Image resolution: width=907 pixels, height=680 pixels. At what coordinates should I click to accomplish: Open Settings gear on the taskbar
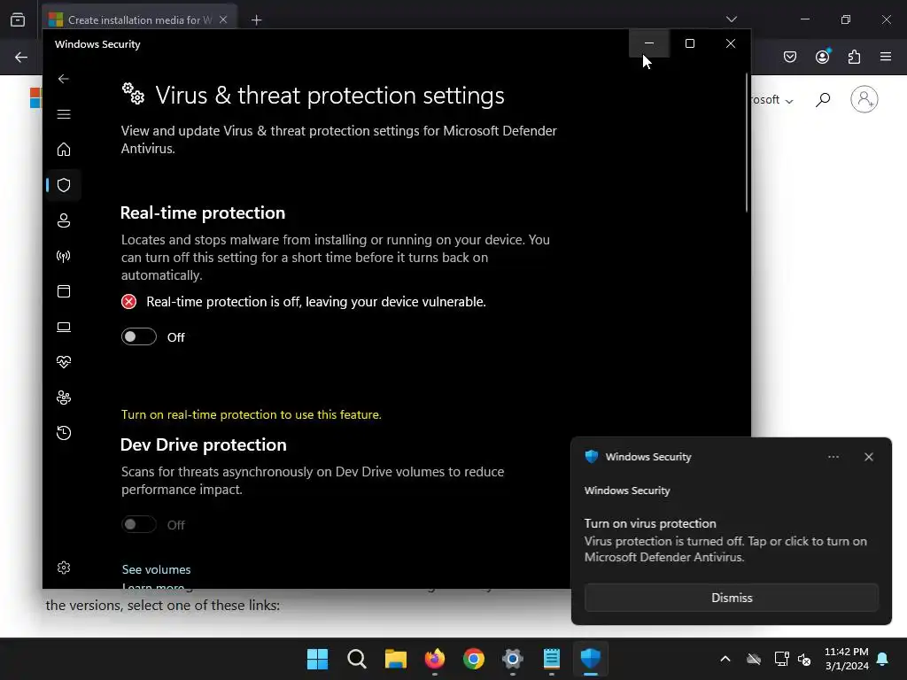[x=513, y=659]
